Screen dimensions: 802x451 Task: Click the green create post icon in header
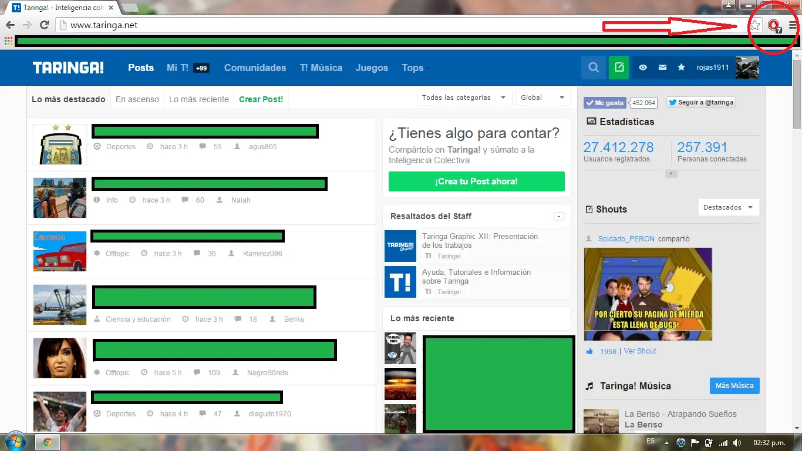pos(618,68)
